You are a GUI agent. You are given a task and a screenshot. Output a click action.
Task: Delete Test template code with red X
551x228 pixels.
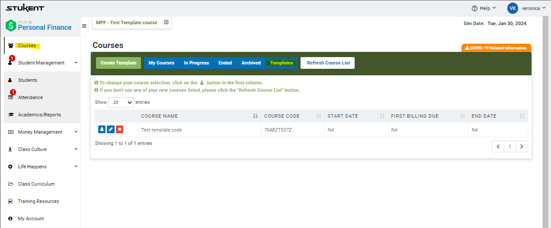(x=120, y=129)
